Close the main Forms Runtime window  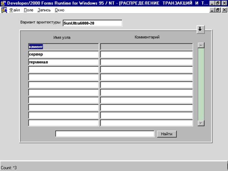pyautogui.click(x=224, y=3)
